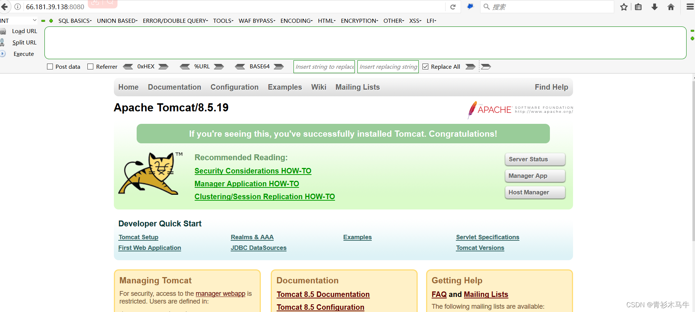Click the site information icon in address bar

17,7
